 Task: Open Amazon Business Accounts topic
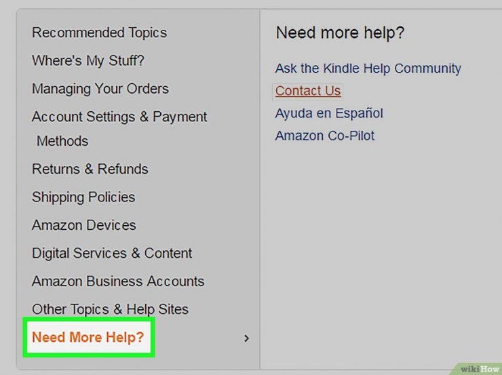[118, 281]
